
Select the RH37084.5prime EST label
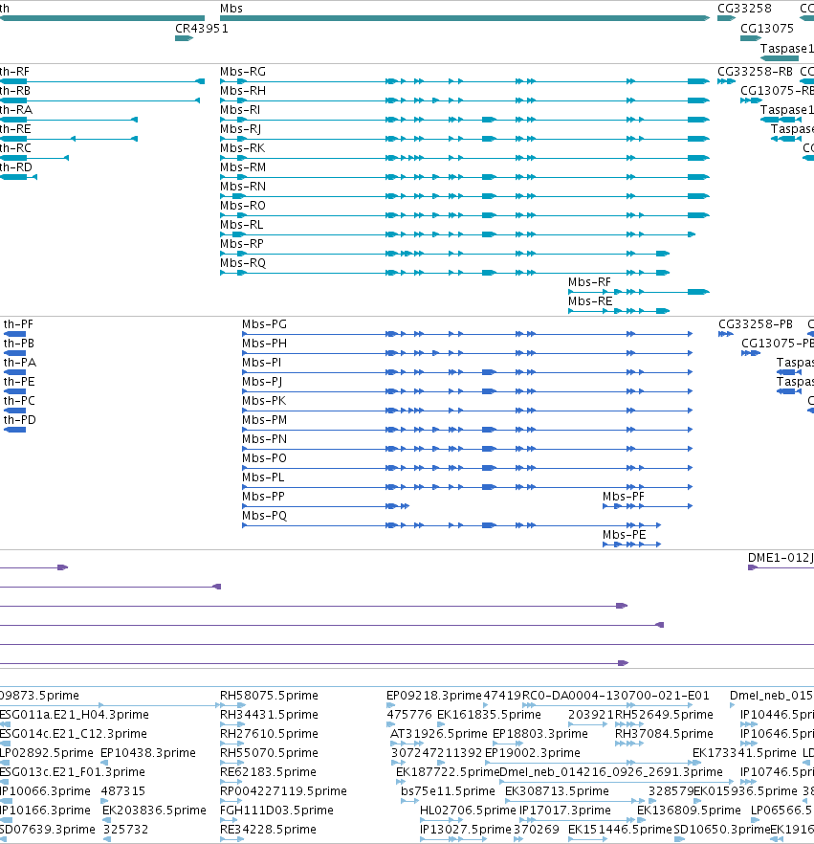(664, 734)
